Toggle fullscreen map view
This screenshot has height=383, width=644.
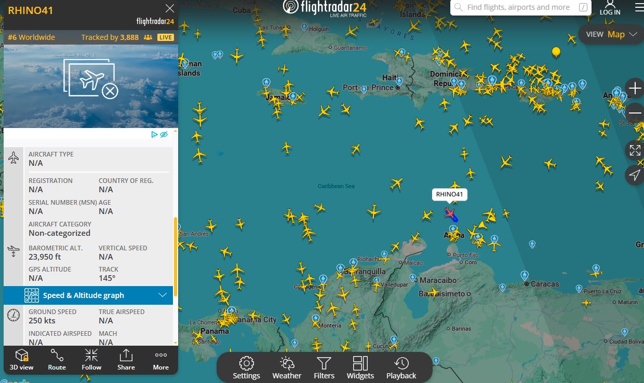pyautogui.click(x=635, y=150)
